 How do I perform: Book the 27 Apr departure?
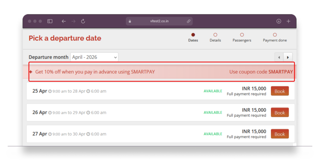(x=280, y=134)
